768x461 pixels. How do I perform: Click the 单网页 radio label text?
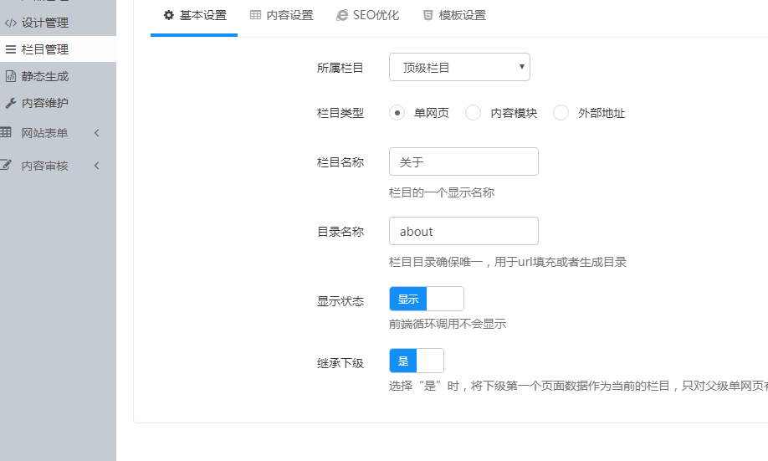coord(432,113)
